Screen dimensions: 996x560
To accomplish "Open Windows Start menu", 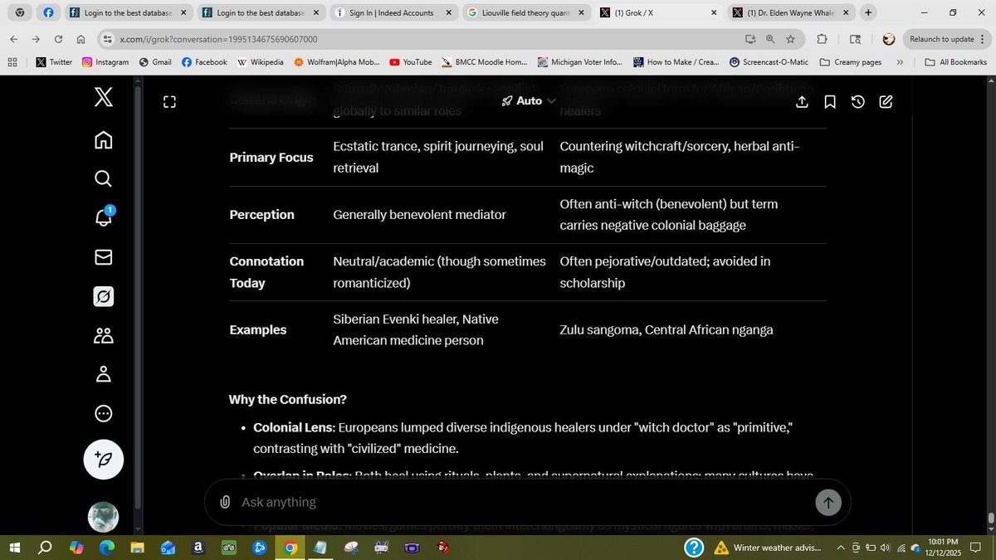I will (14, 548).
